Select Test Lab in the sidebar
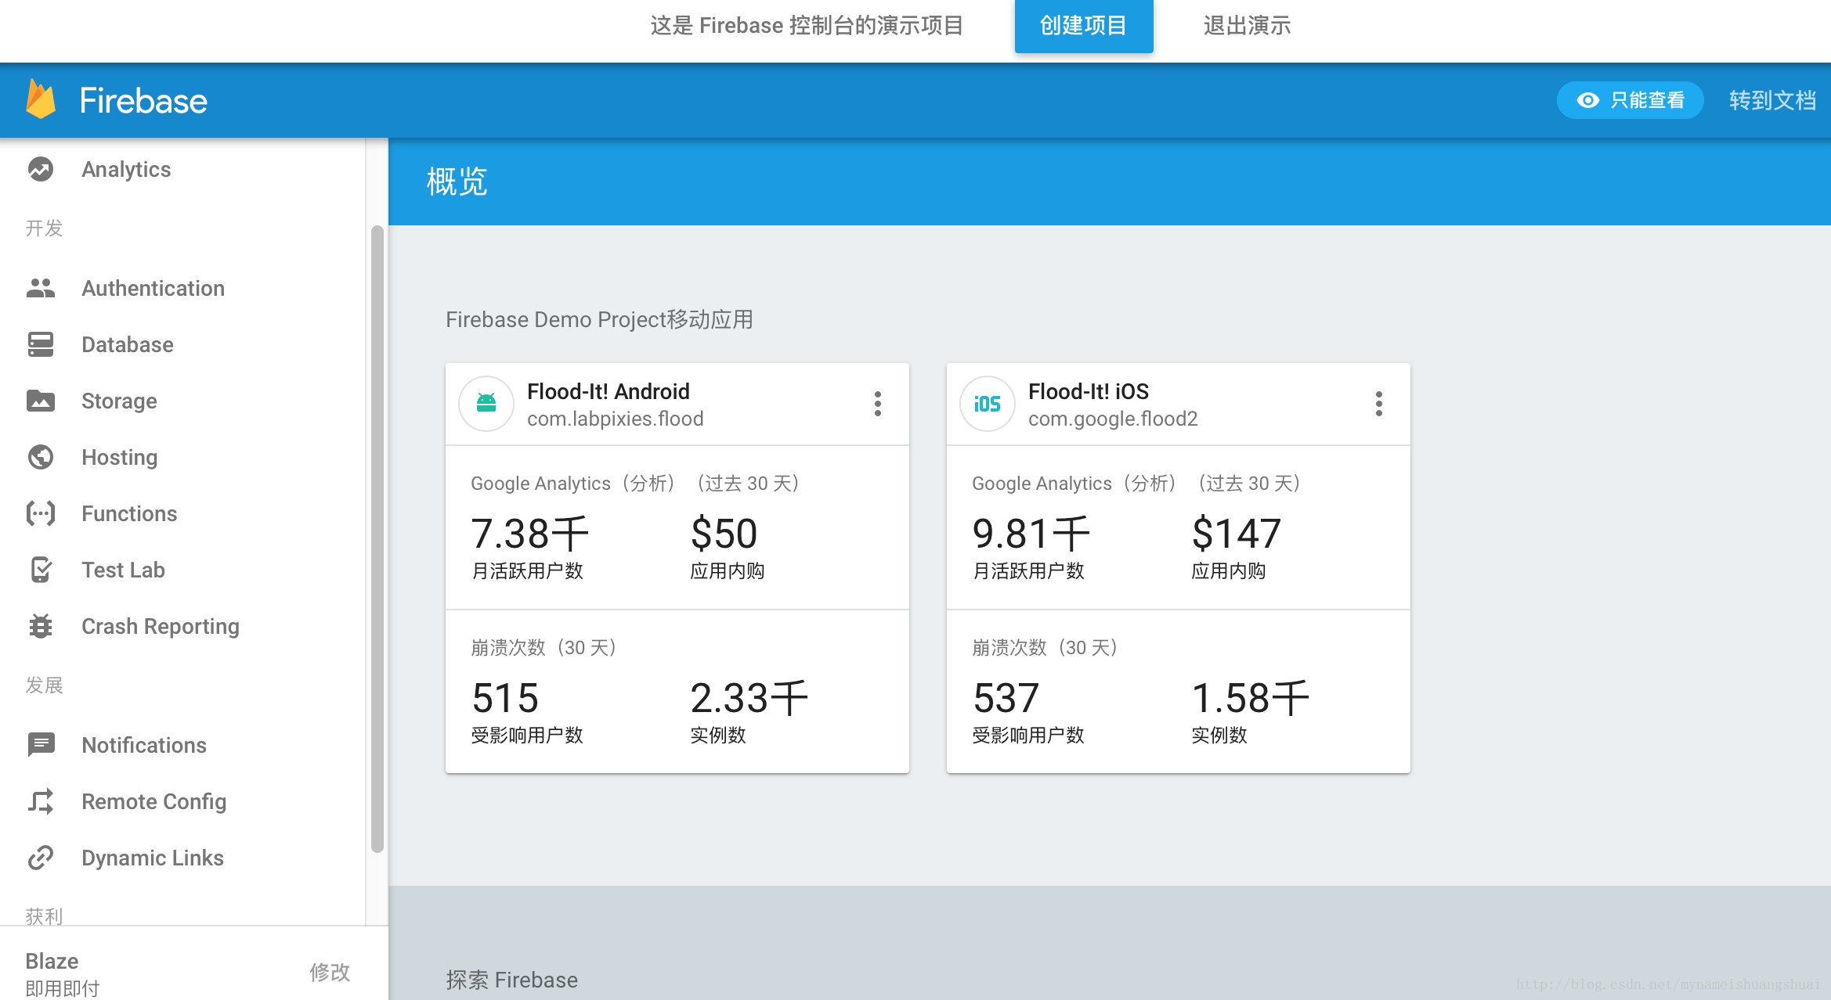Image resolution: width=1831 pixels, height=1000 pixels. (x=123, y=570)
